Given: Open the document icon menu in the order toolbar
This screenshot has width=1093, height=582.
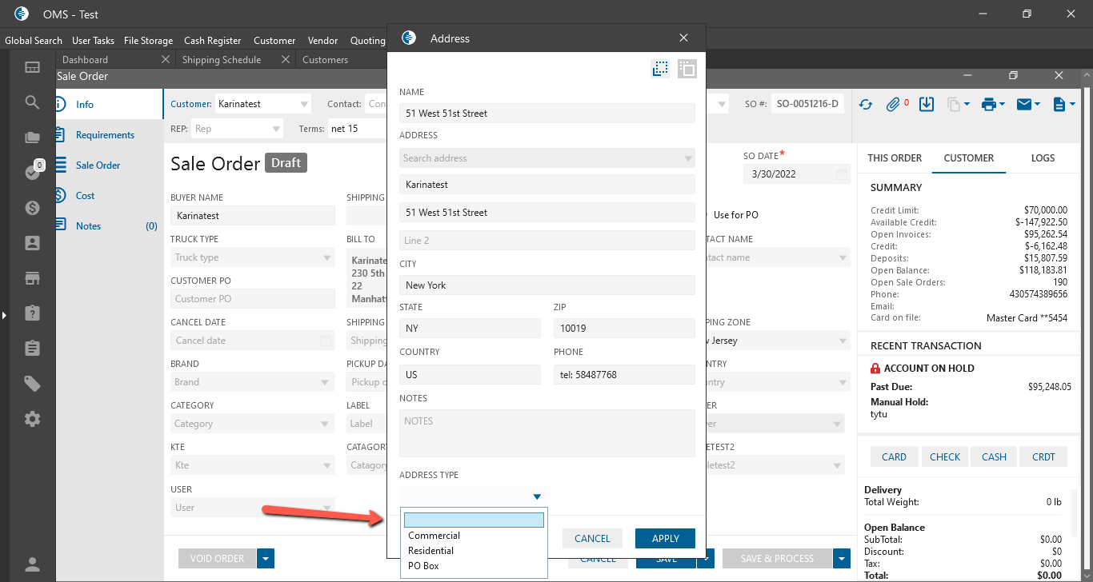Looking at the screenshot, I should tap(1063, 104).
